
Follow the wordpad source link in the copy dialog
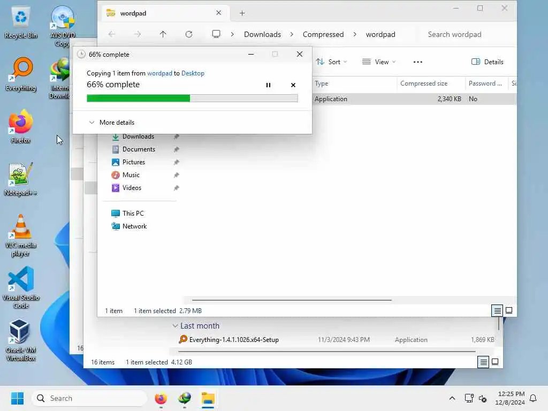click(x=159, y=73)
